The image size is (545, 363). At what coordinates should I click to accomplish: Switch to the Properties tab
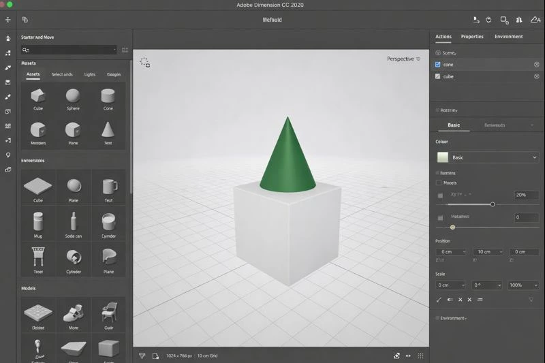(472, 37)
